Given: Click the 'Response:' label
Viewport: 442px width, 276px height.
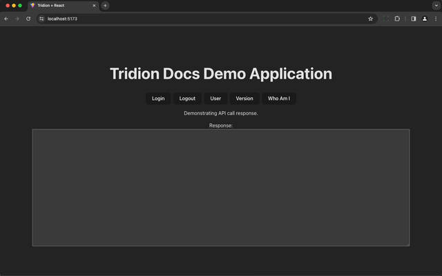Looking at the screenshot, I should click(x=221, y=126).
